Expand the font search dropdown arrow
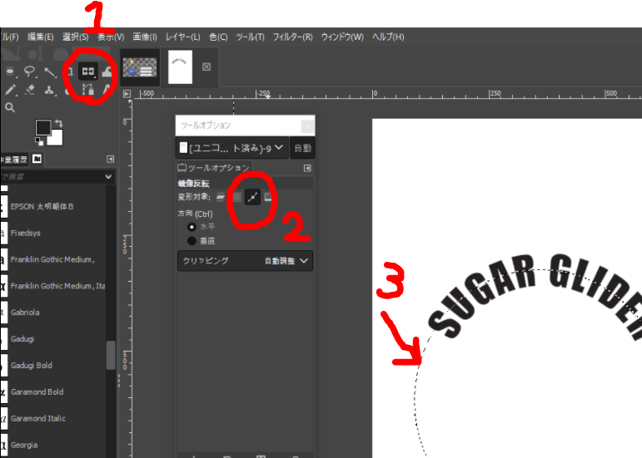This screenshot has height=458, width=642. tap(108, 177)
